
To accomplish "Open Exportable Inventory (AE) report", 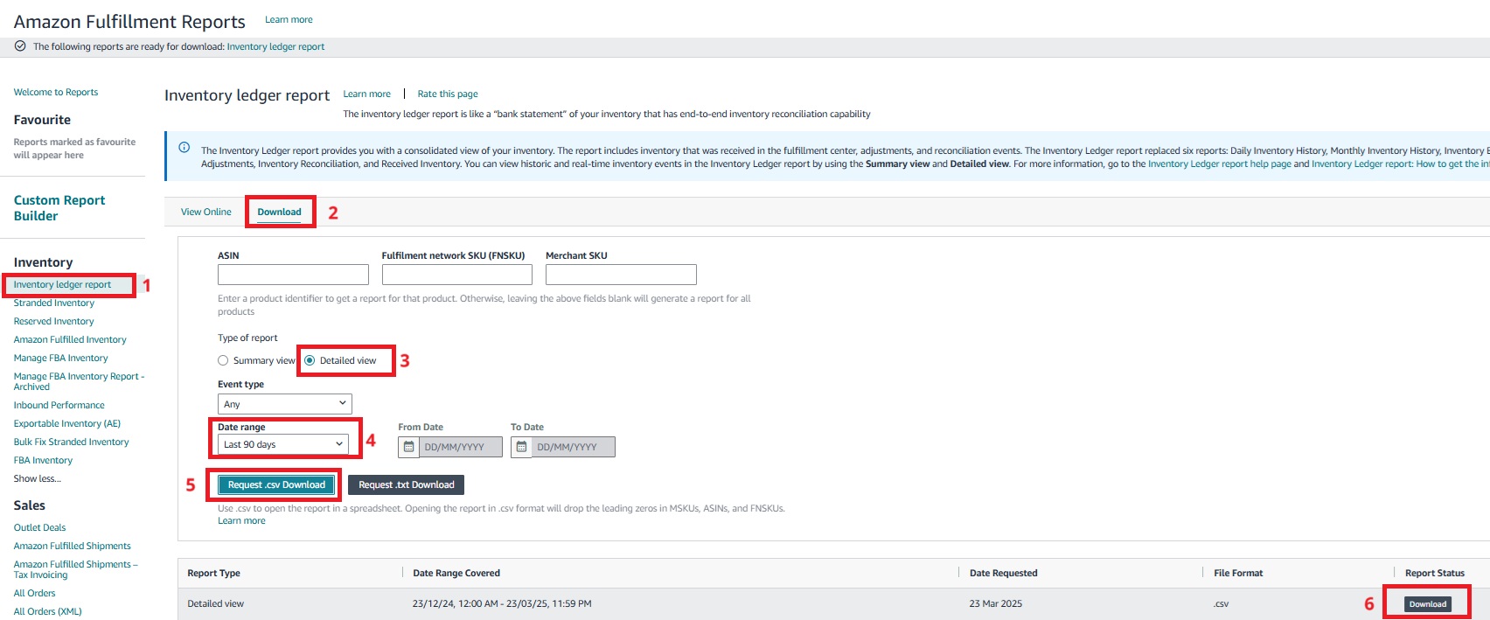I will (67, 423).
